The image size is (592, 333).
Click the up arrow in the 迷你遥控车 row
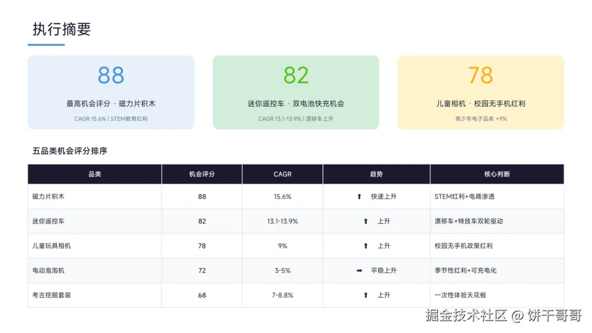366,221
